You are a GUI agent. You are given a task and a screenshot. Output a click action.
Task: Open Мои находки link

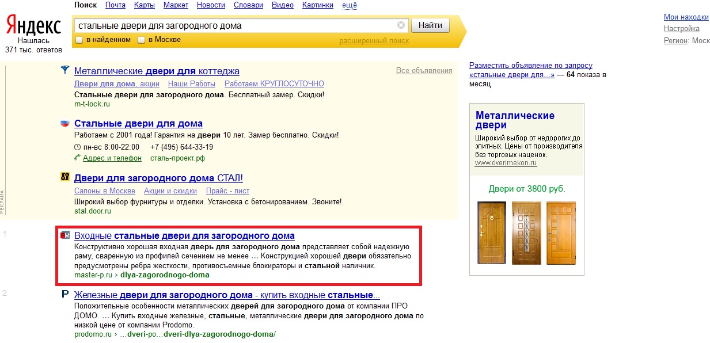tap(686, 17)
